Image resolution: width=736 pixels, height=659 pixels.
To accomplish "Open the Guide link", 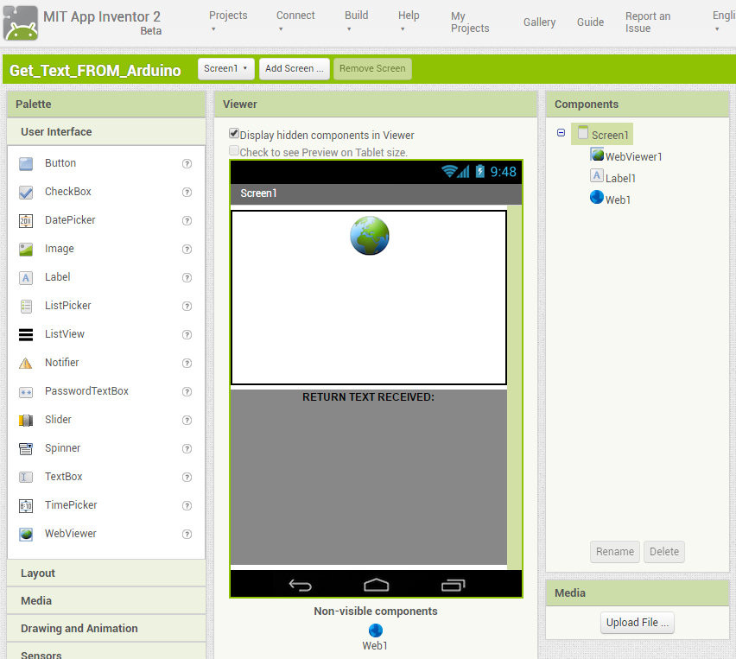I will tap(590, 22).
